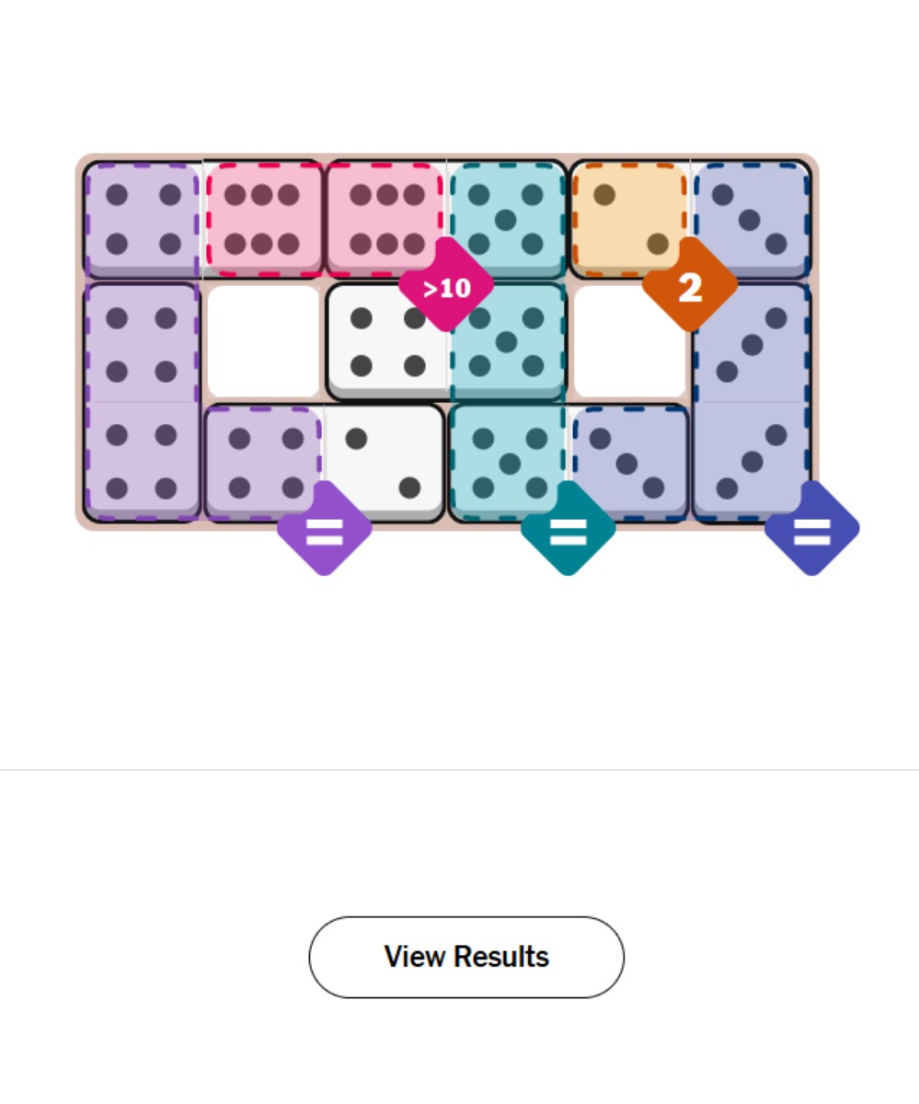The height and width of the screenshot is (1104, 919).
Task: Click the teal equals constraint badge
Action: (569, 532)
